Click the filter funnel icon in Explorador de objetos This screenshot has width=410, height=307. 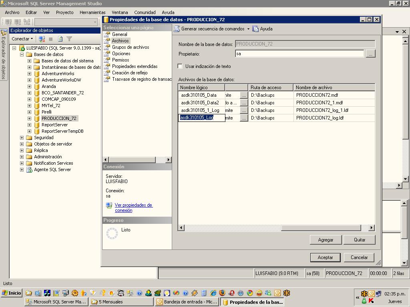pos(69,39)
